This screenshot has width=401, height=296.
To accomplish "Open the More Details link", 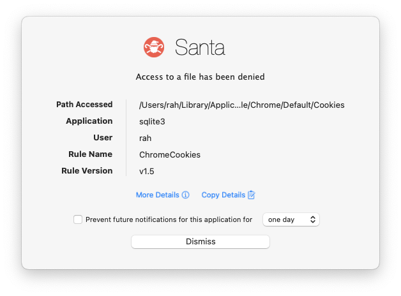I will tap(158, 195).
